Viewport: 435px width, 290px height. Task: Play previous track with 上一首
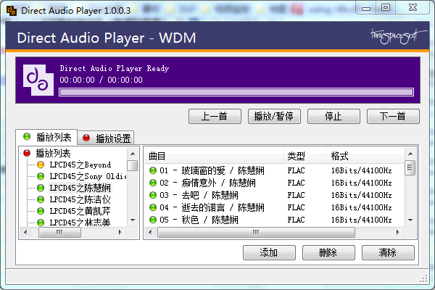click(x=215, y=116)
